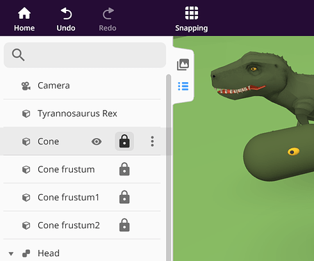
Task: Select the Head group row
Action: tap(82, 253)
